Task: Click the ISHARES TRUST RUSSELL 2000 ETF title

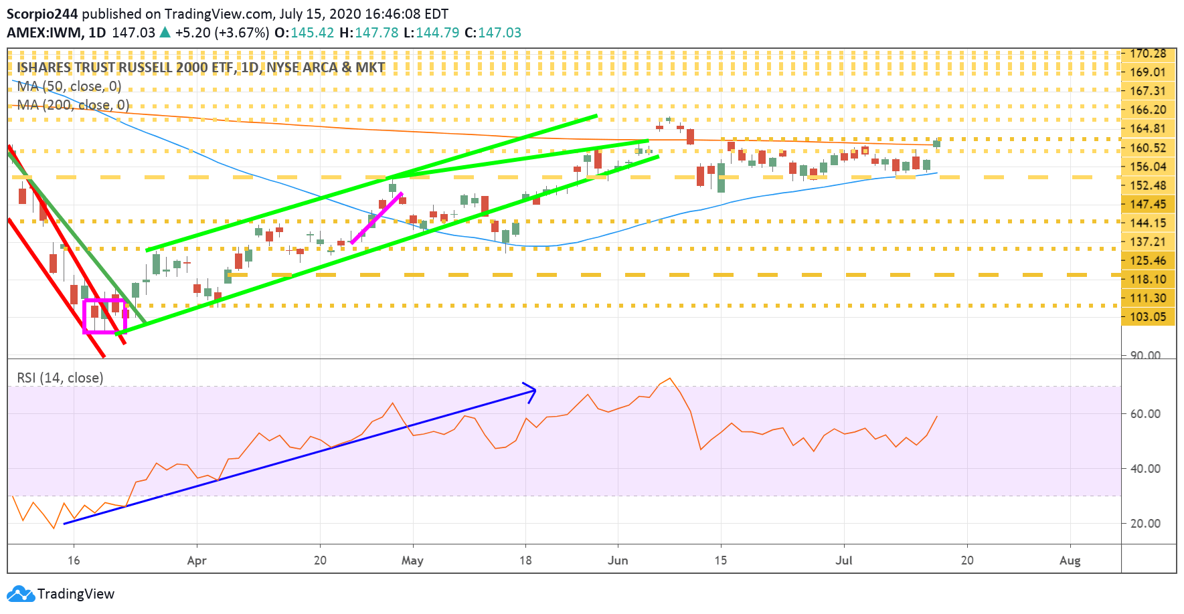Action: coord(201,68)
